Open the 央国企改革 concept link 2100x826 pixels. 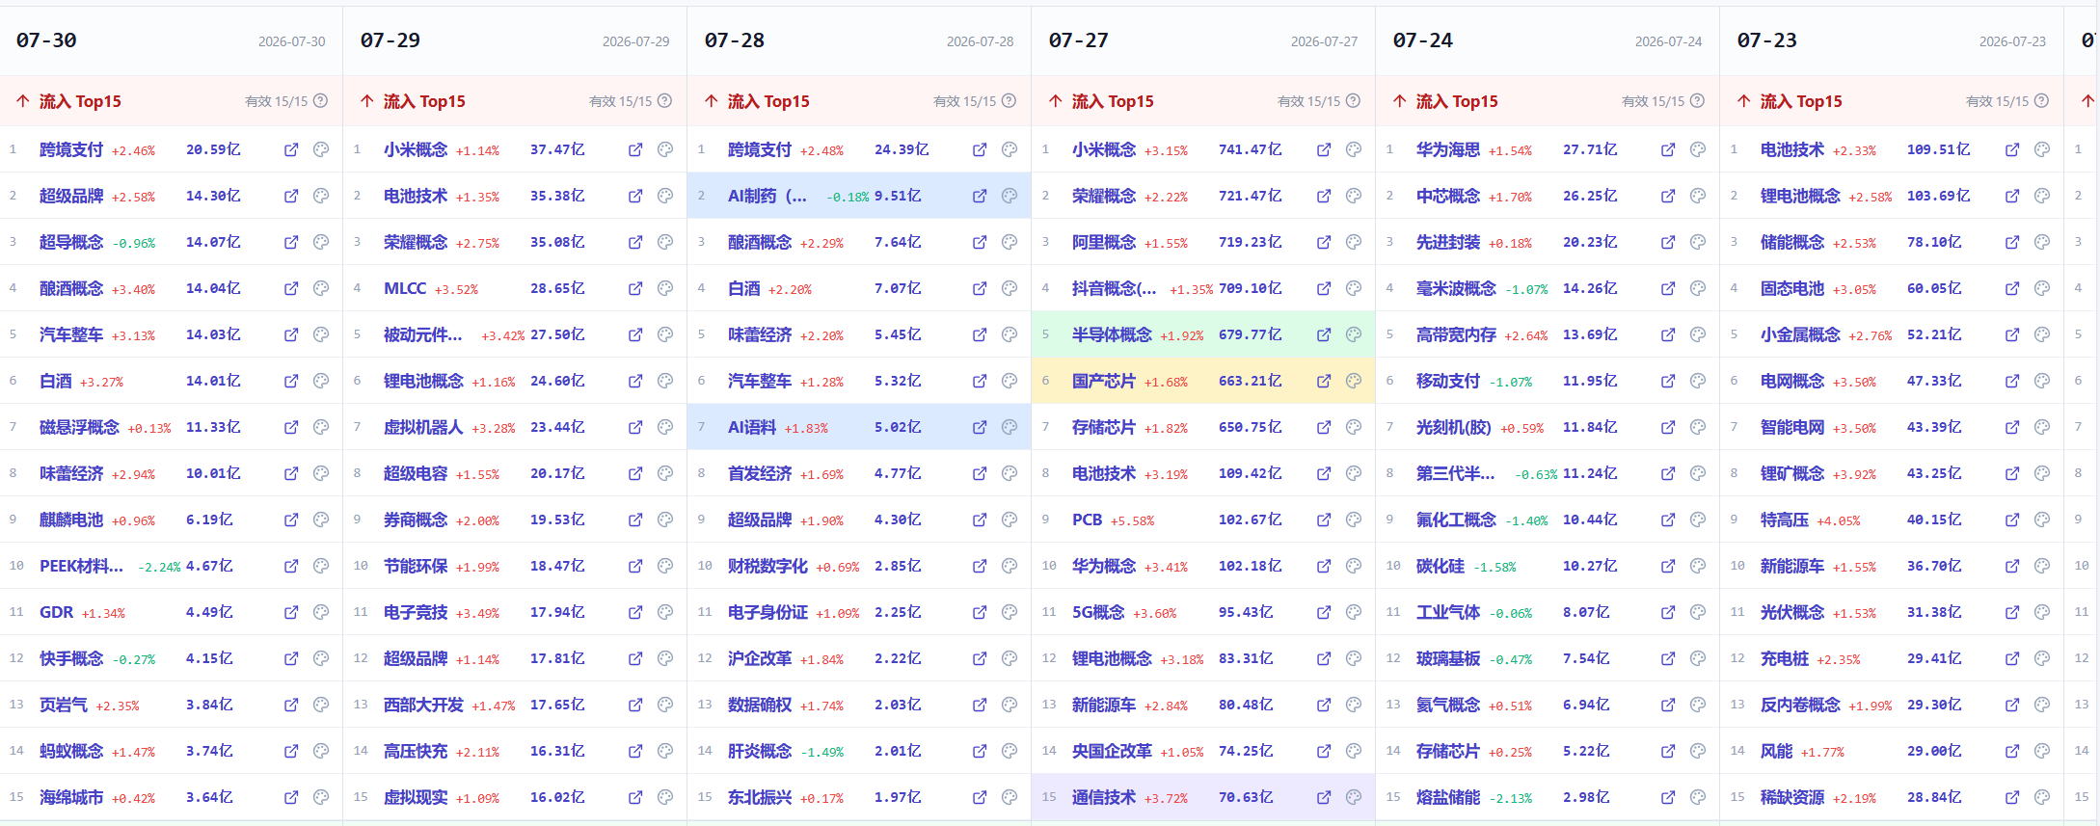[x=1112, y=751]
